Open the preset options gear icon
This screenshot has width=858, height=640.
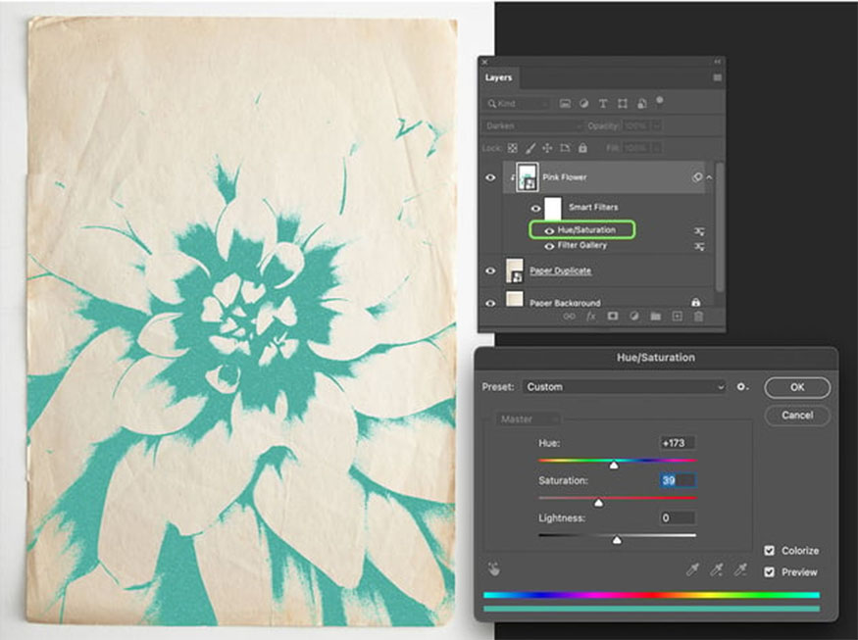(x=741, y=387)
